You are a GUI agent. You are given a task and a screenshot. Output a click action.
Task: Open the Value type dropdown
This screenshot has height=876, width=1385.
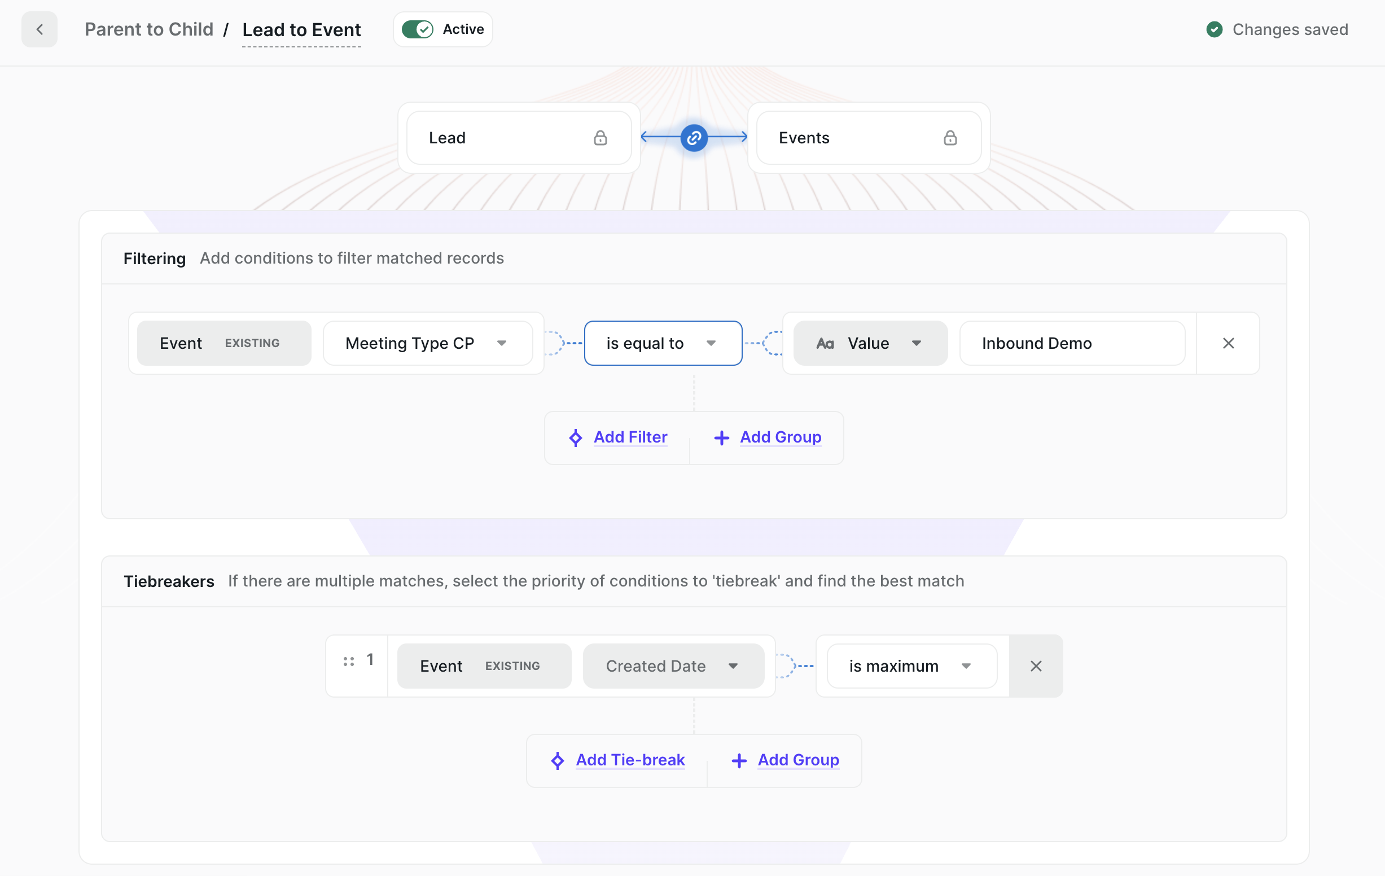pos(870,343)
